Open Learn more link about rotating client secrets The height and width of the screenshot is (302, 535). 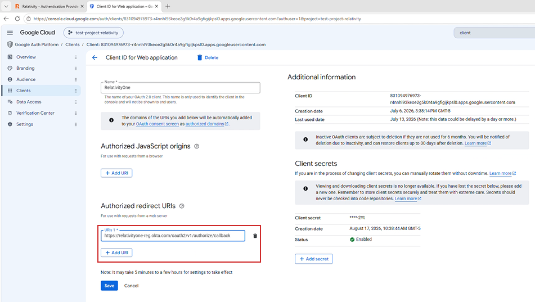[x=502, y=173]
